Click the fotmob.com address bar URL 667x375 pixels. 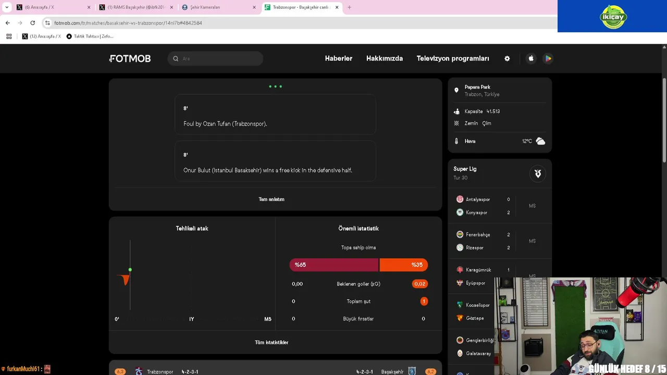128,23
